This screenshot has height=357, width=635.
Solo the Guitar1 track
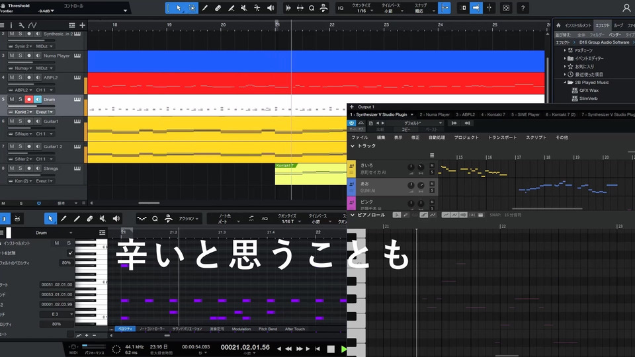pos(20,122)
